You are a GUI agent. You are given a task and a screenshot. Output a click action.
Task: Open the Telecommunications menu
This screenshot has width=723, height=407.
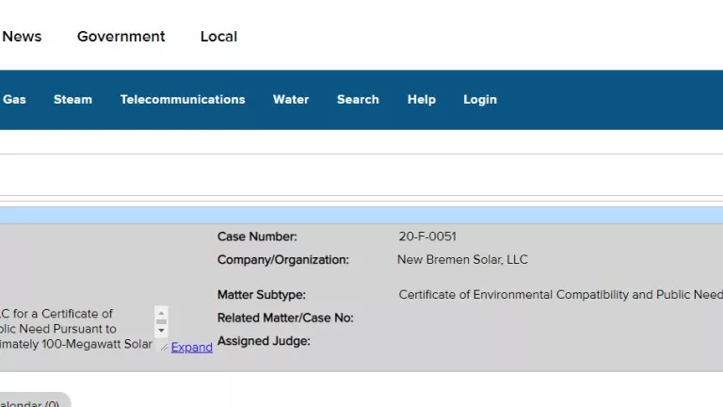pyautogui.click(x=183, y=100)
